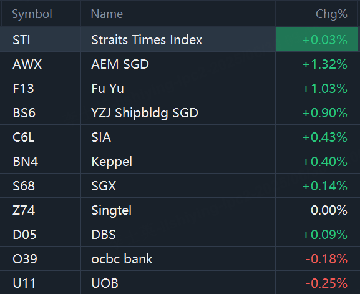This screenshot has width=360, height=294.
Task: Select the S68 symbol
Action: [24, 186]
